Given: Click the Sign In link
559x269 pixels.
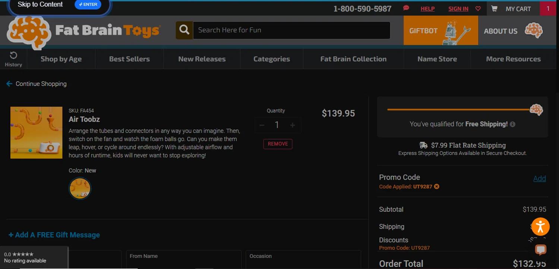Looking at the screenshot, I should tap(458, 9).
